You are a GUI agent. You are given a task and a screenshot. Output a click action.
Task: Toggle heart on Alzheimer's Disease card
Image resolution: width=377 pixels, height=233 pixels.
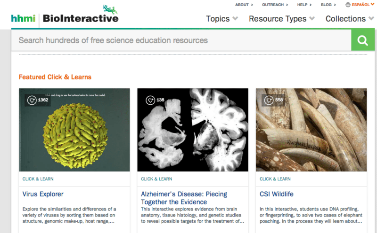150,100
